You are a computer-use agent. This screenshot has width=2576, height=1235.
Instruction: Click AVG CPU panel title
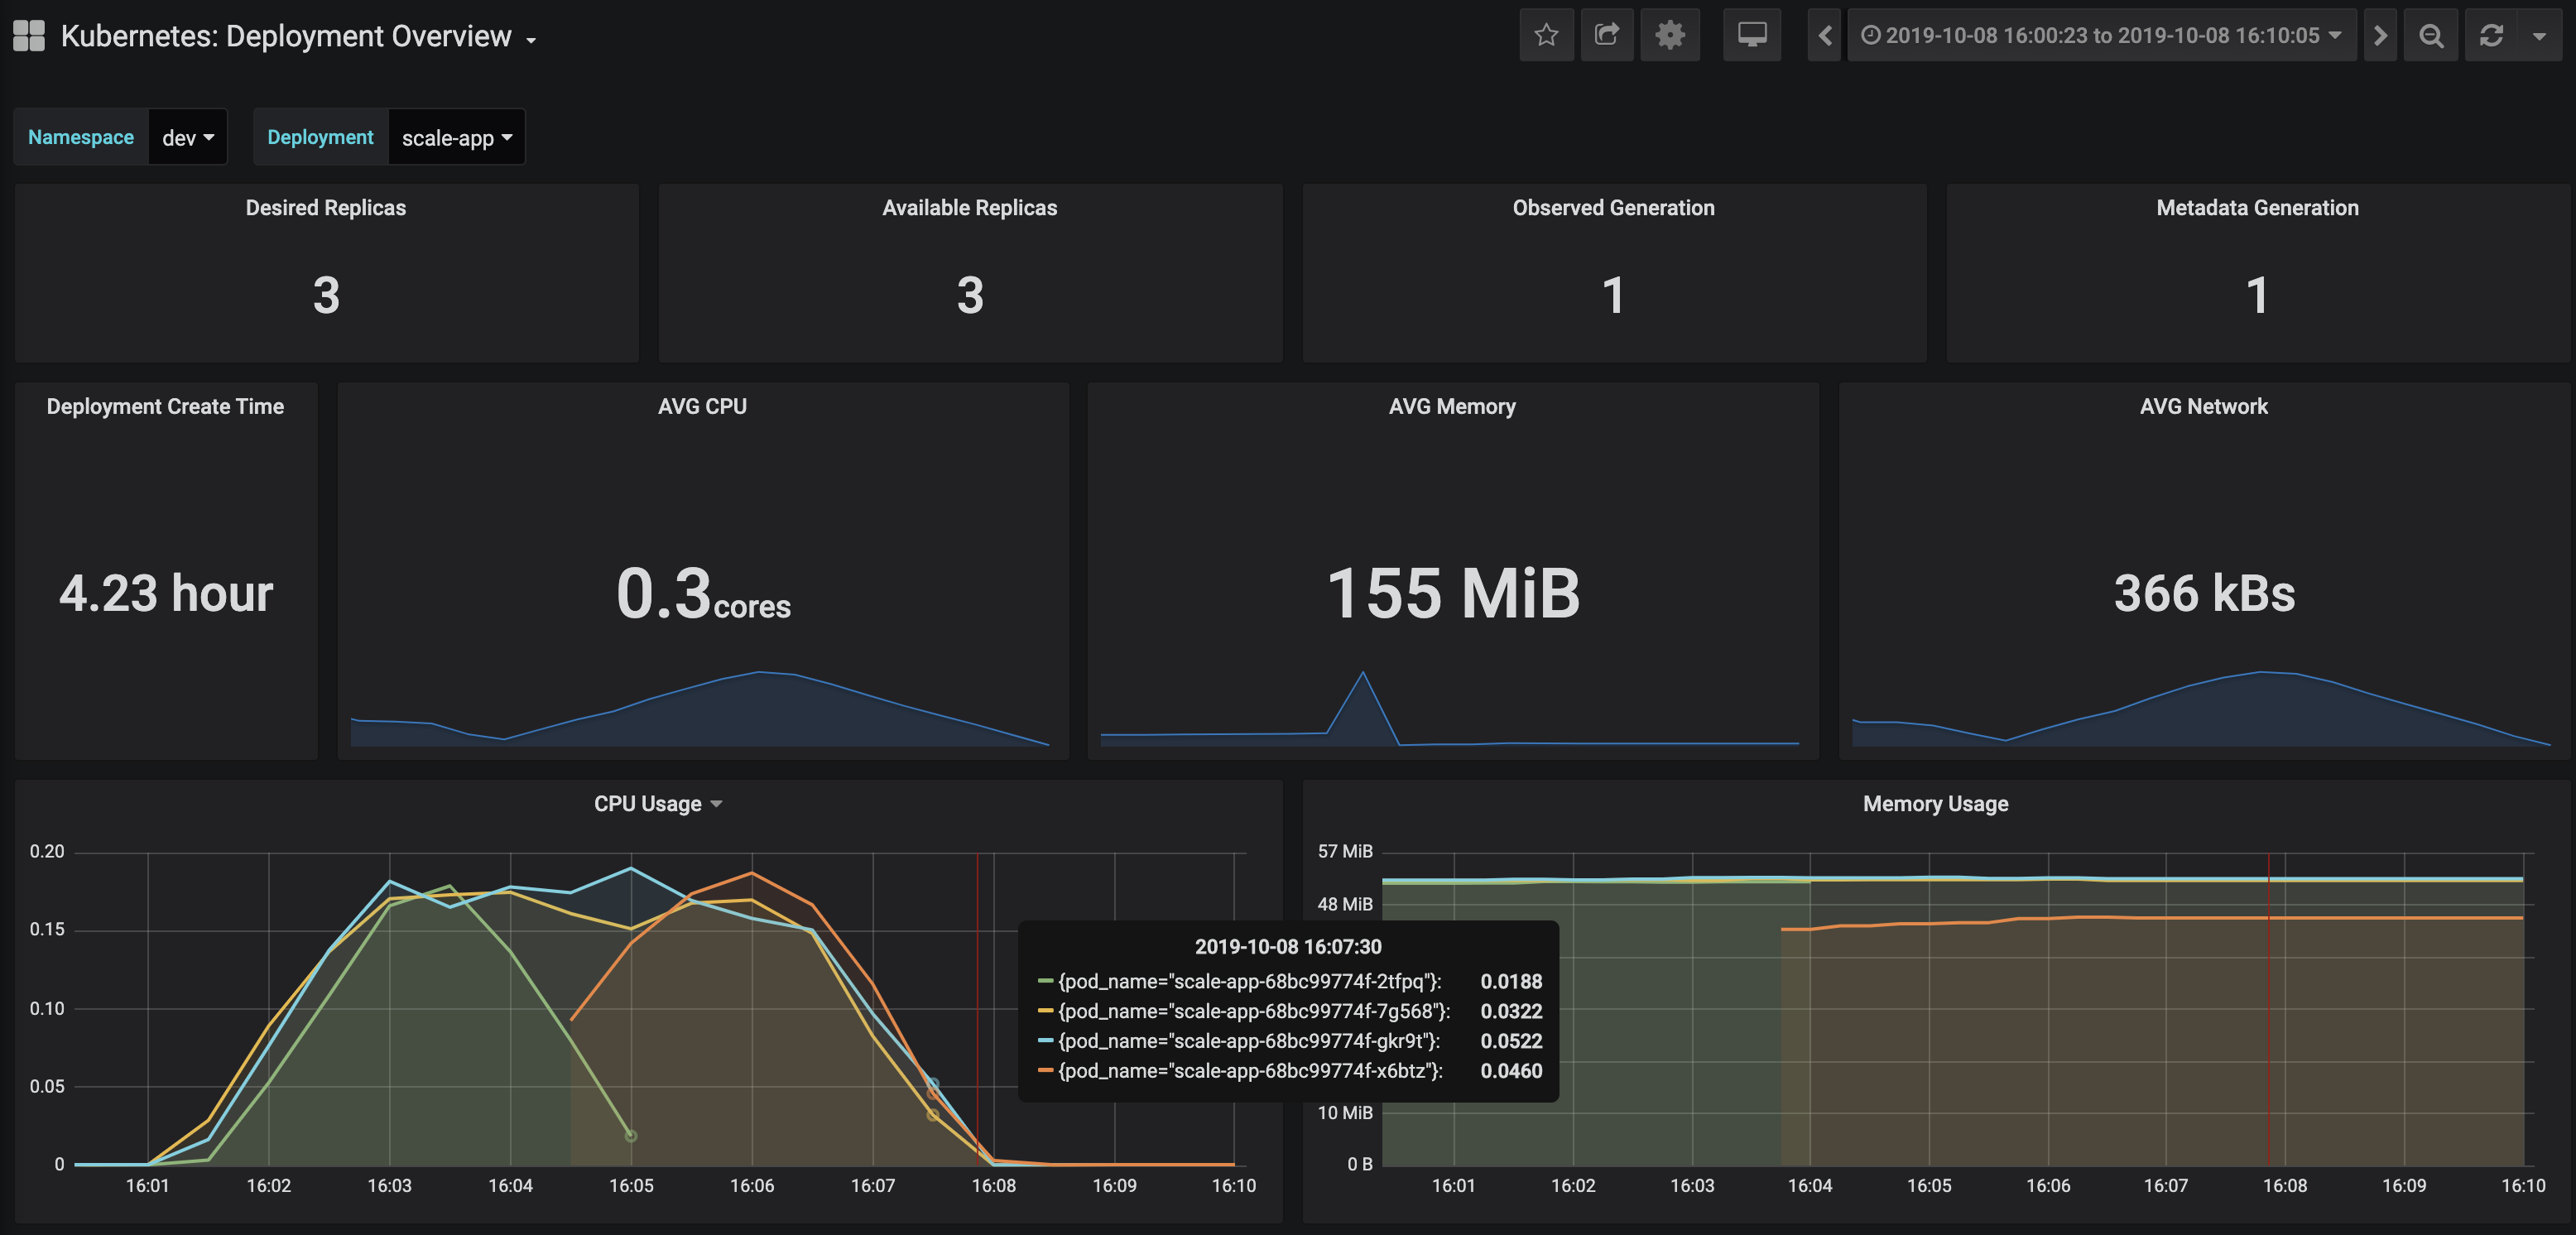click(702, 406)
